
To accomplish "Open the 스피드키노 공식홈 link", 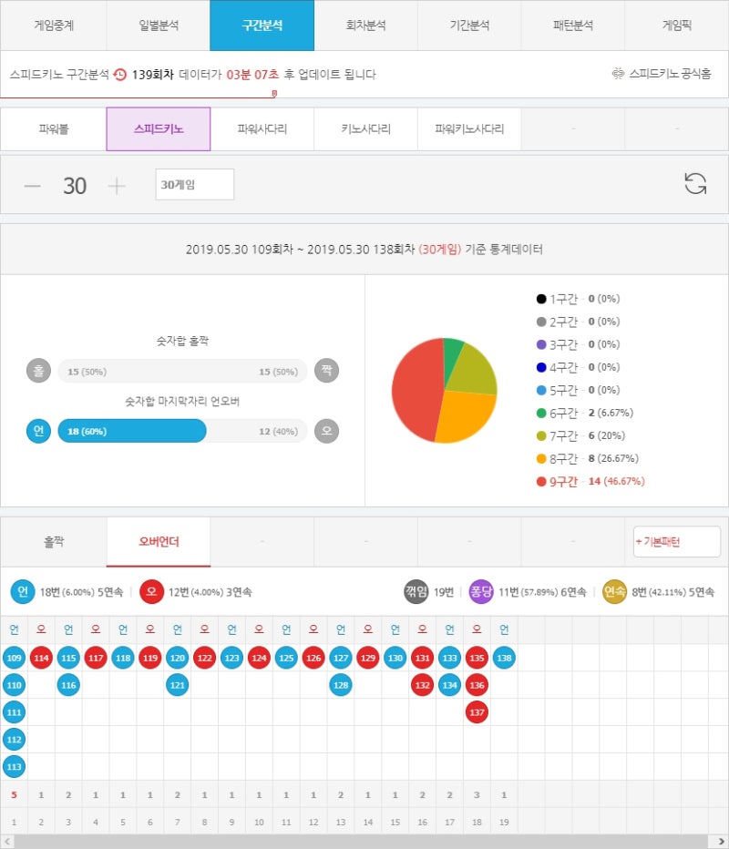I will (662, 74).
